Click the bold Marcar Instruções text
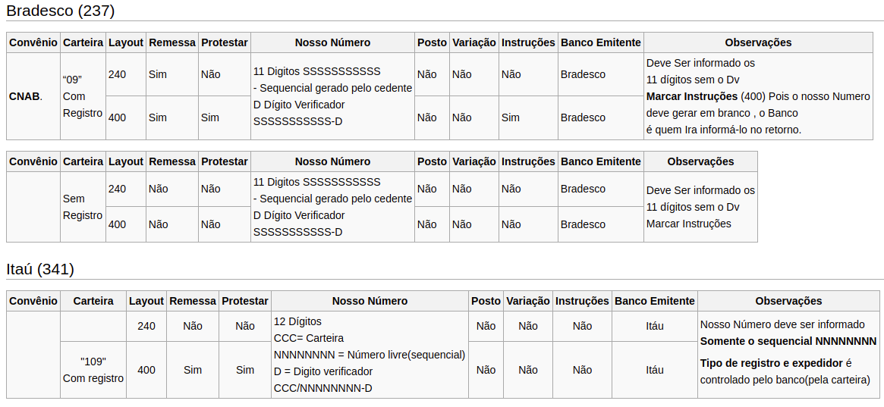This screenshot has height=407, width=884. pyautogui.click(x=692, y=96)
